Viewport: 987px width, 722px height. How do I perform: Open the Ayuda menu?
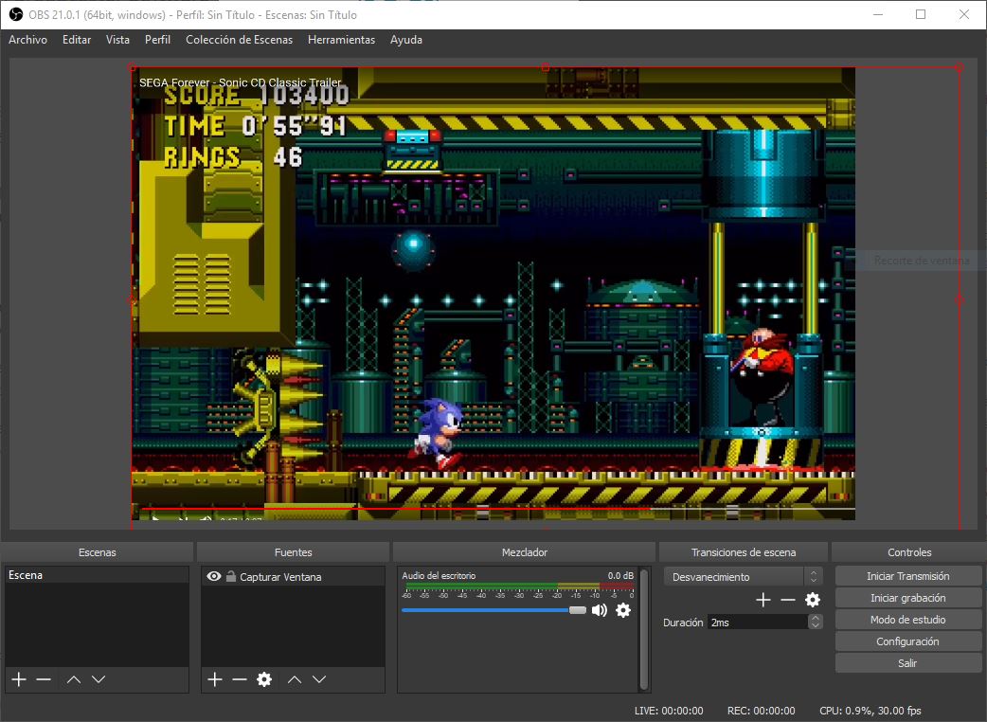[x=406, y=40]
